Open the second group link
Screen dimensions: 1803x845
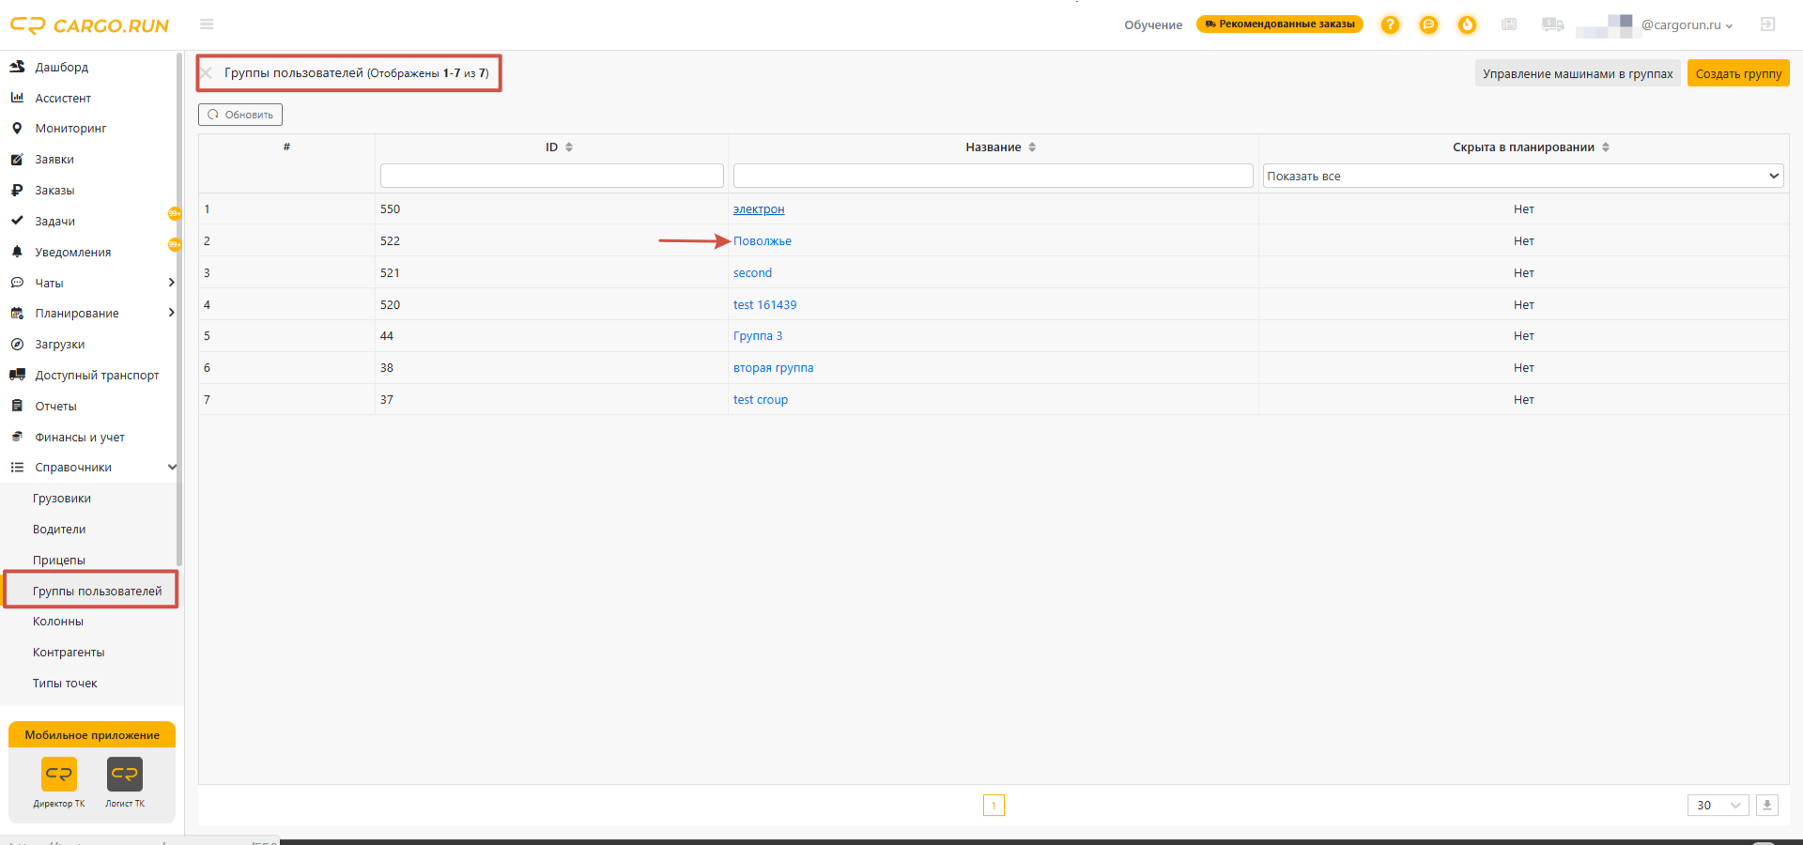752,273
